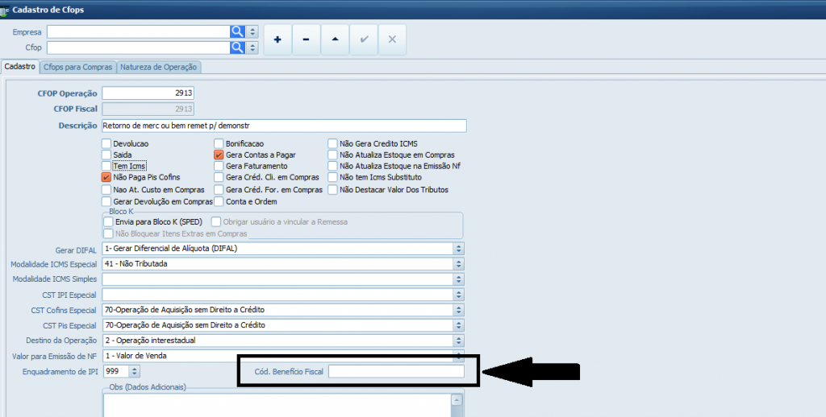Image resolution: width=826 pixels, height=417 pixels.
Task: Open the Valor para Emissão de NF dropdown
Action: coord(458,356)
